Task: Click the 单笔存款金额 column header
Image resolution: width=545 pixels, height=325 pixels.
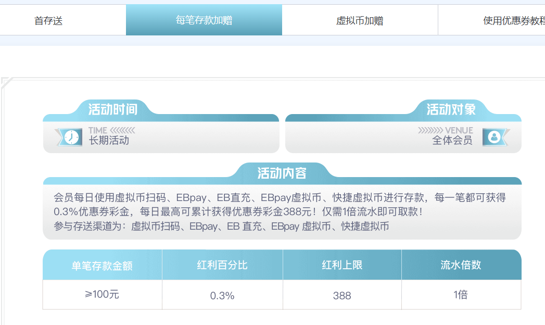Action: (102, 265)
